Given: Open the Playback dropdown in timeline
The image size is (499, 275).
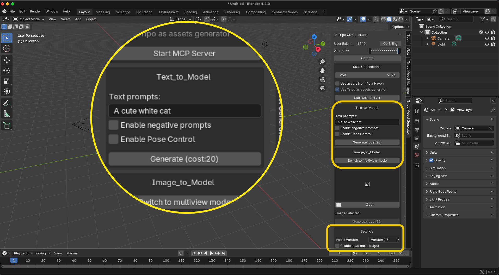Looking at the screenshot, I should tap(23, 253).
